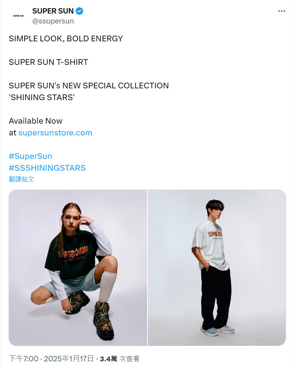Image resolution: width=296 pixels, height=367 pixels.
Task: Open the left photo of crouching model
Action: [x=78, y=268]
